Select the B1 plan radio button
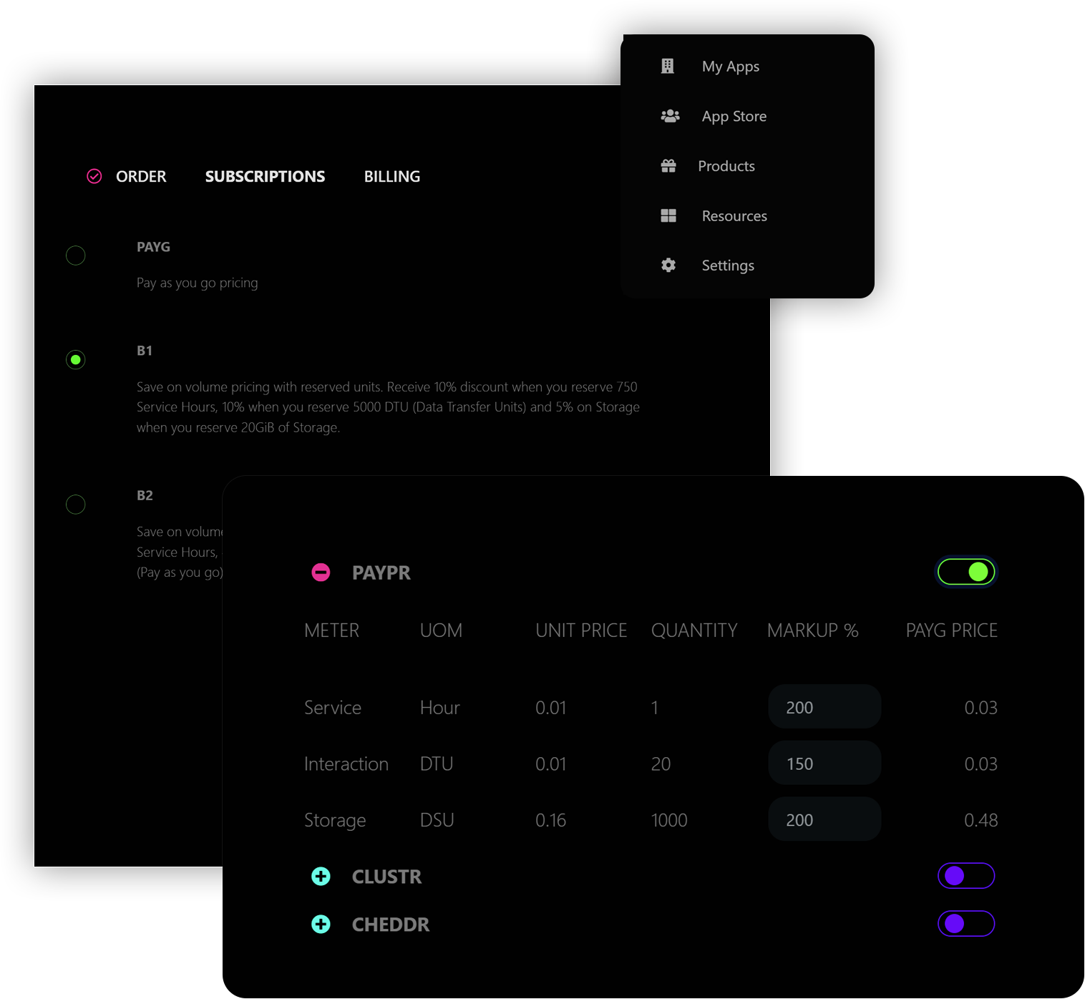Screen dimensions: 1085x999 pos(76,359)
